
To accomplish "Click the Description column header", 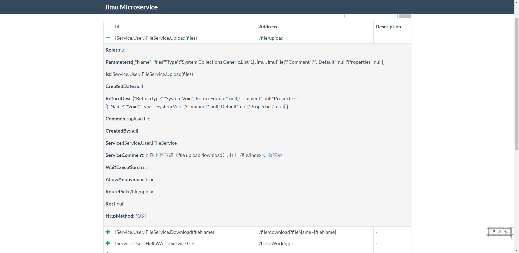I will [388, 27].
